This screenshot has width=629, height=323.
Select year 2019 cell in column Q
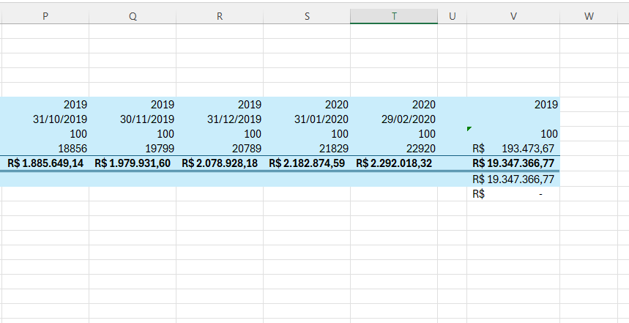pos(133,104)
